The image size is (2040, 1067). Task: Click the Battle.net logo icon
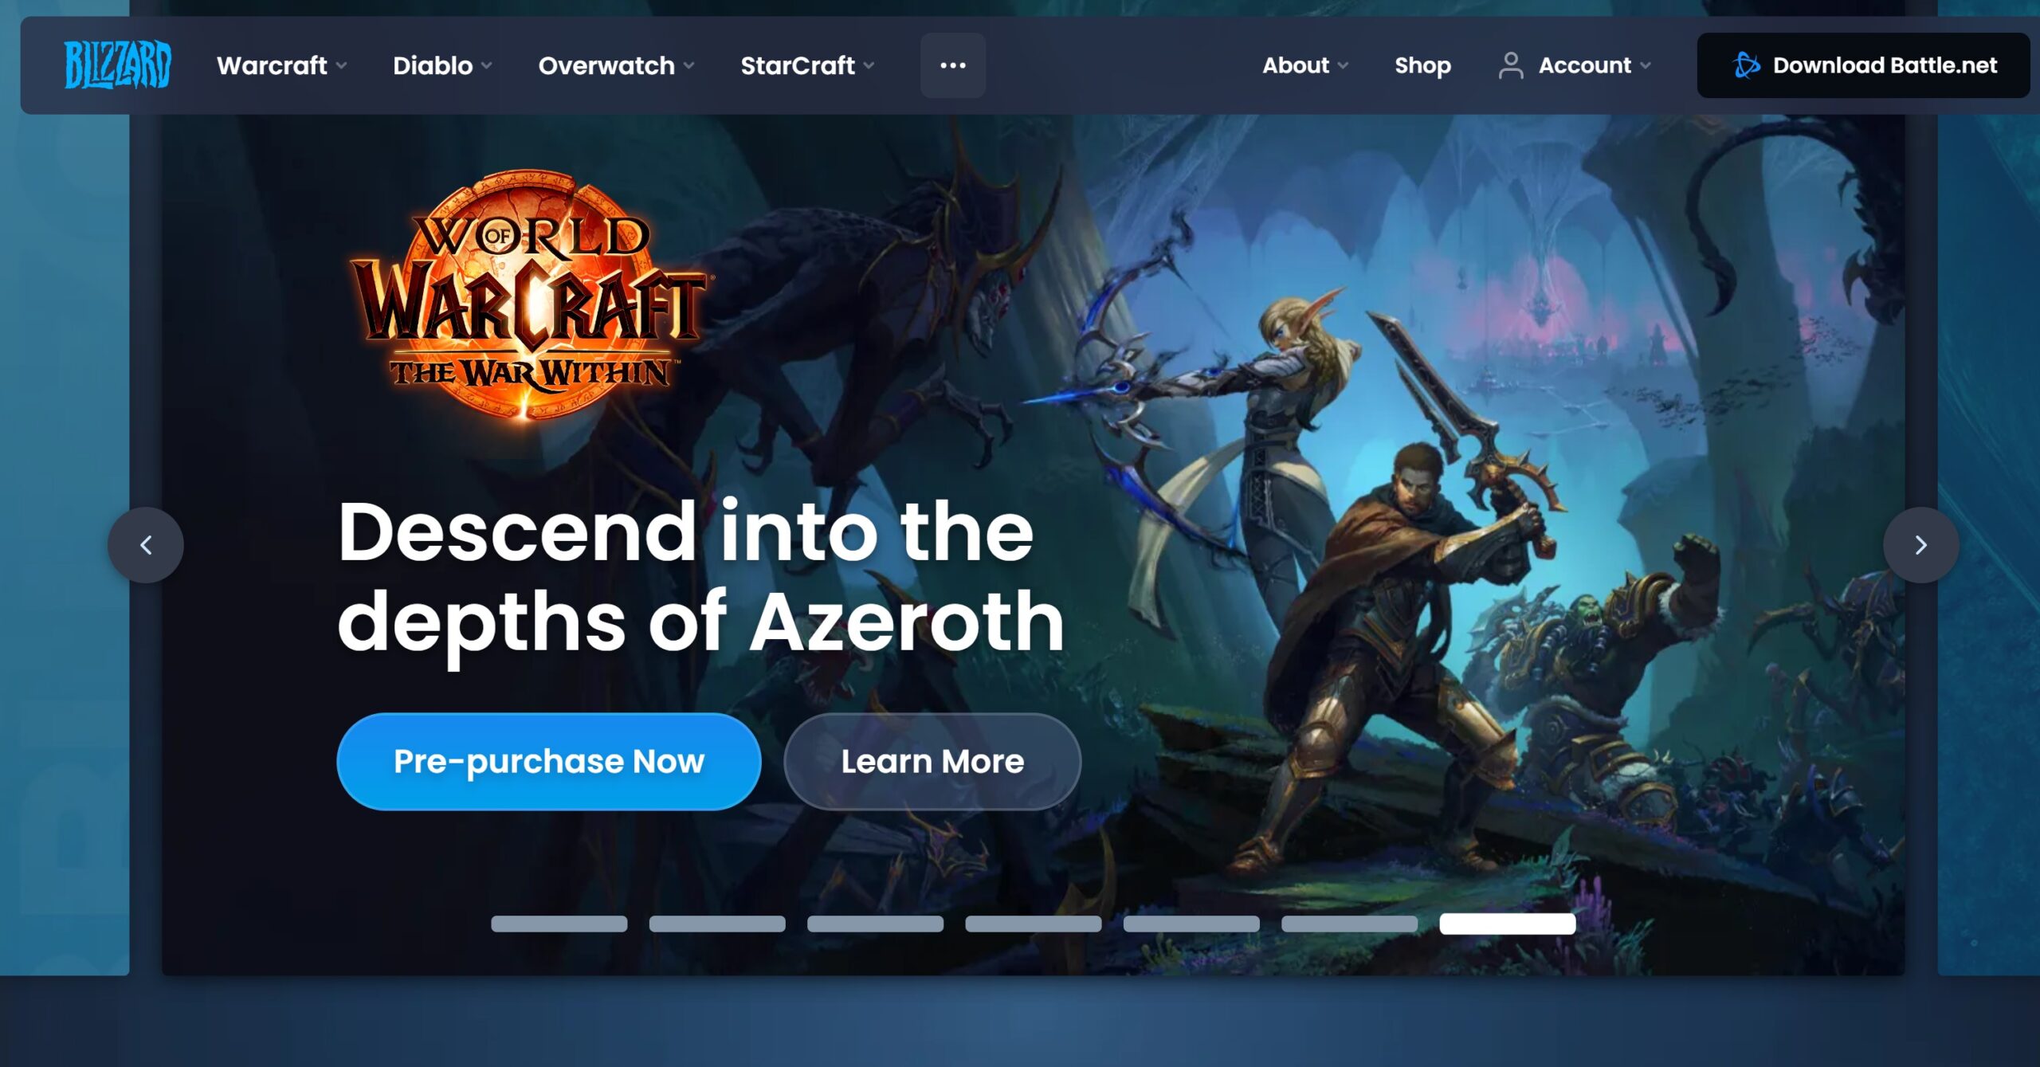[1746, 65]
